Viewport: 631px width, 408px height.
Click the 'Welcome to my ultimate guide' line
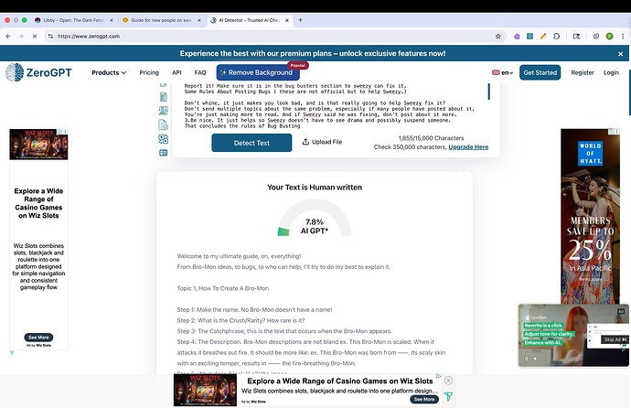(239, 256)
